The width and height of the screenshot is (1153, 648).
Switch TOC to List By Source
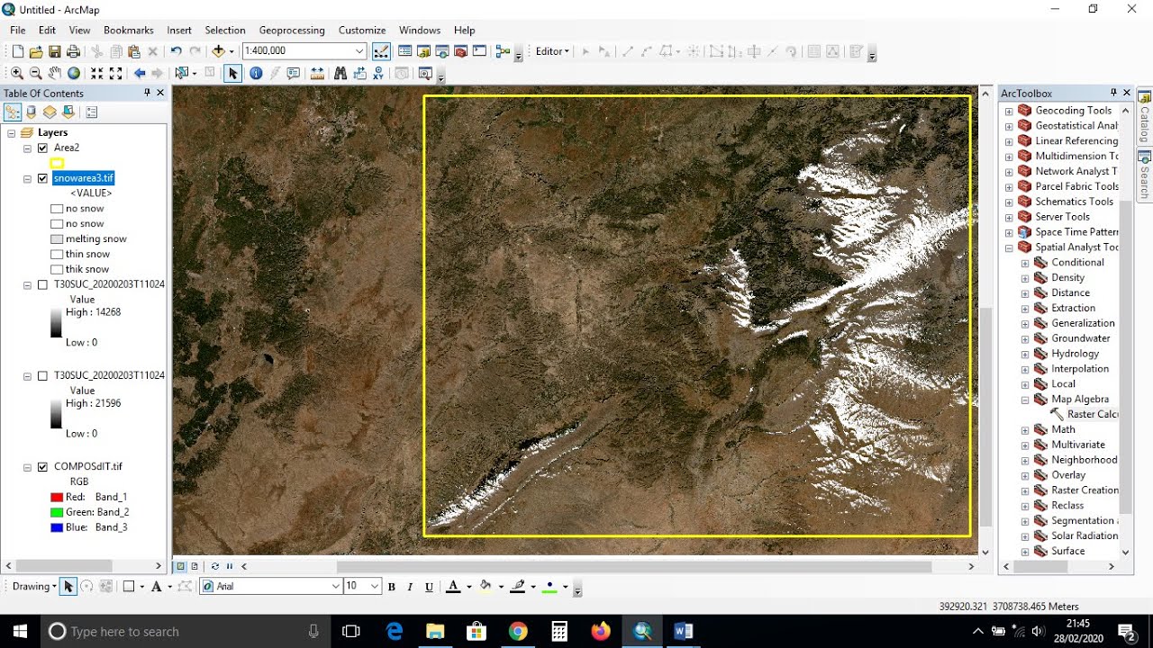(32, 112)
